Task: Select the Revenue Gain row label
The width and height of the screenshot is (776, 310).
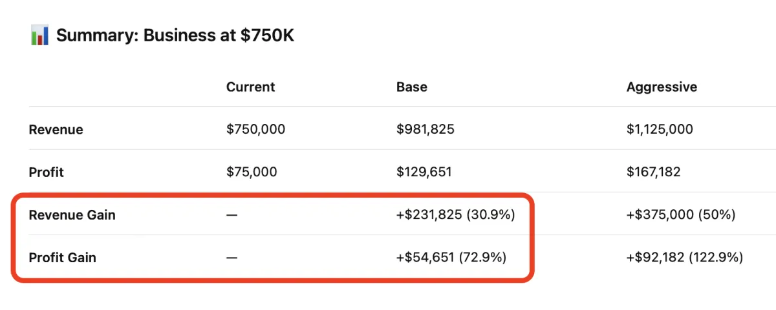Action: pos(72,215)
